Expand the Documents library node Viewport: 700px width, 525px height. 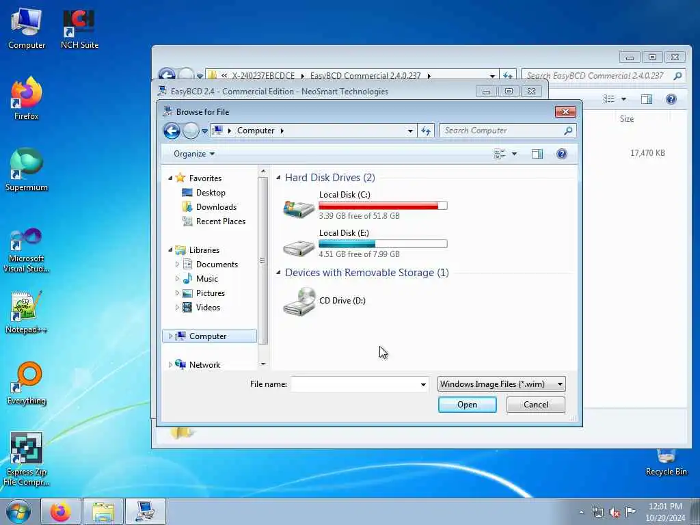coord(177,265)
